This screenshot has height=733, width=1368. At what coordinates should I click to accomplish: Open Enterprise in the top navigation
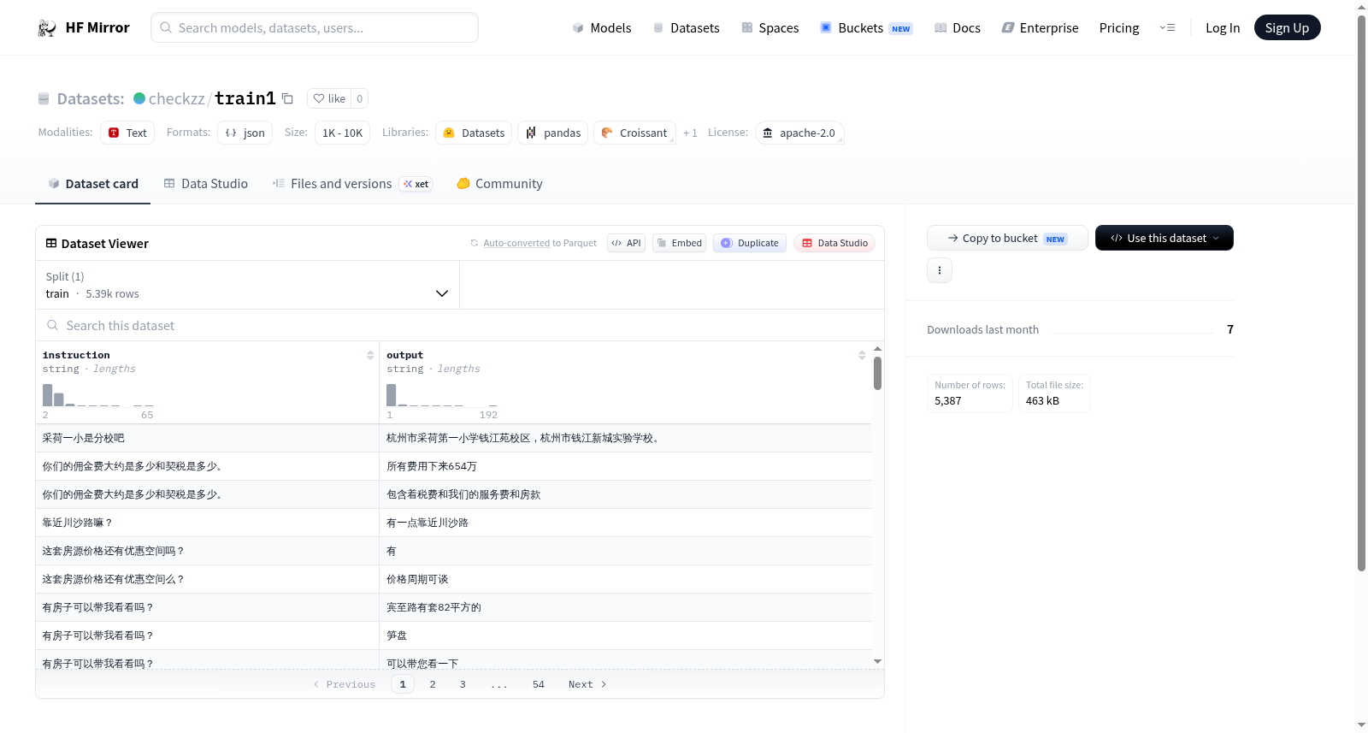[1040, 28]
